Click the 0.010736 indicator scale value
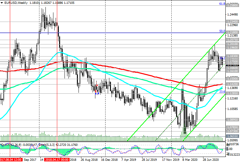The image size is (240, 163). [233, 144]
